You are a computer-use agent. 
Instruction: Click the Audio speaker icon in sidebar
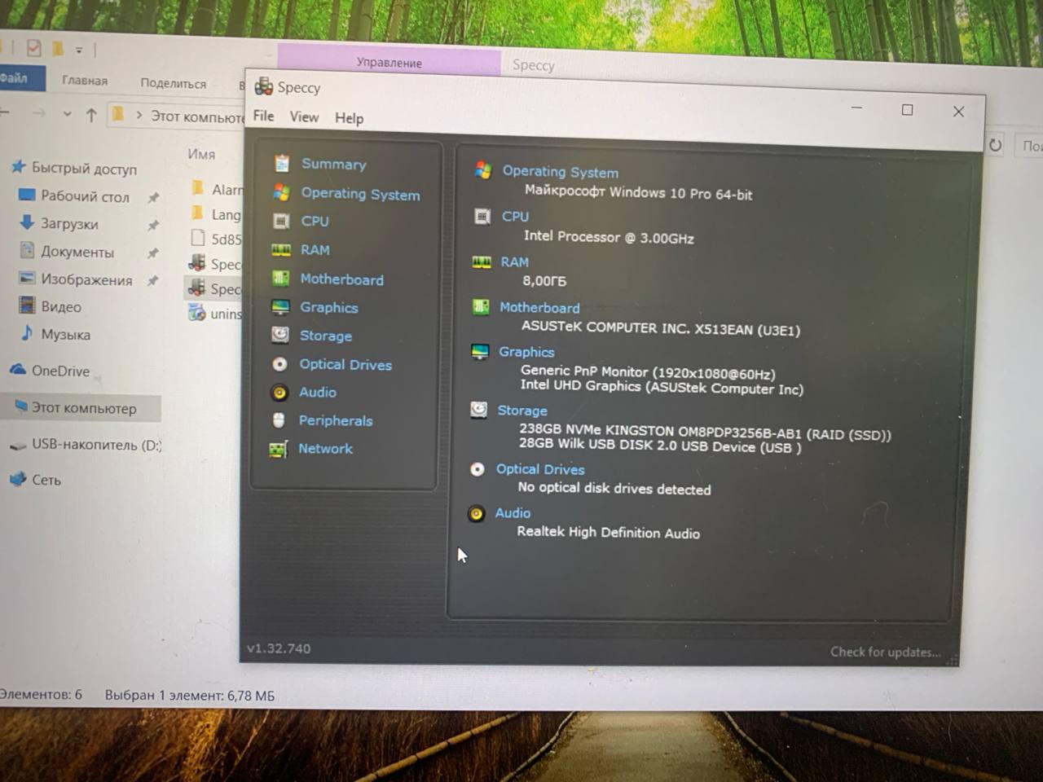tap(279, 393)
